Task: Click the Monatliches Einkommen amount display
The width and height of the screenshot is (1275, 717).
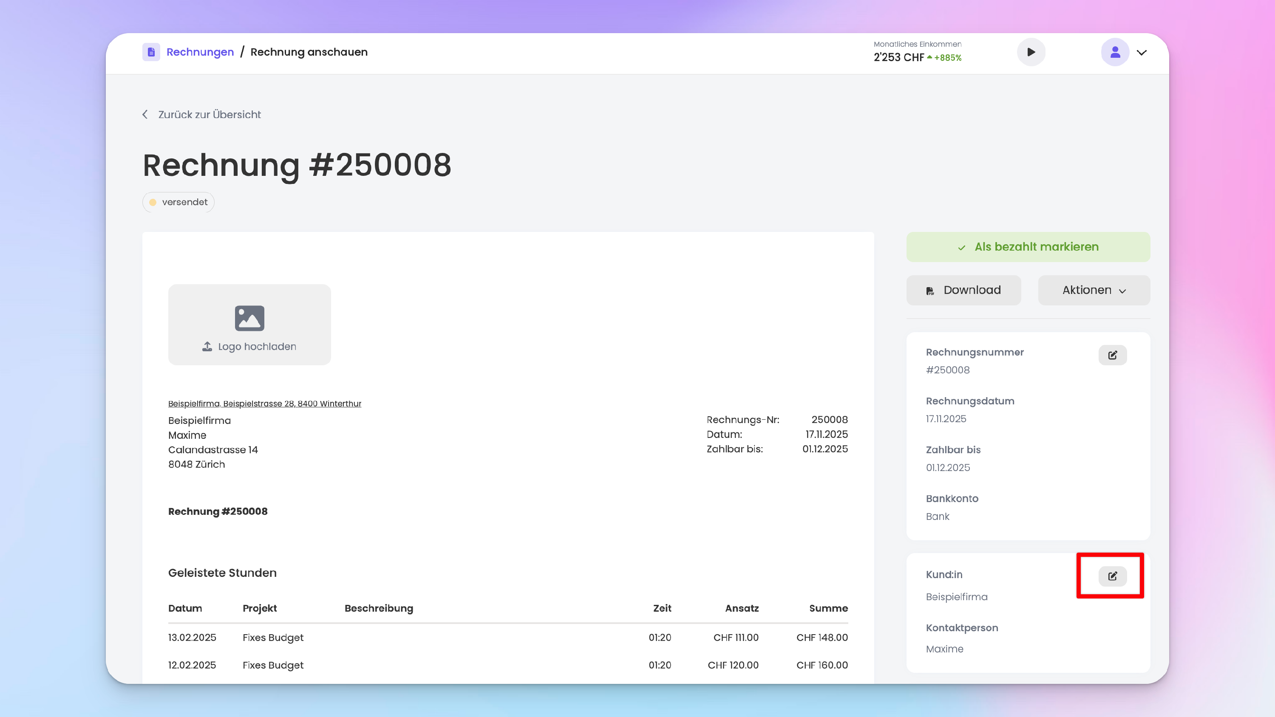Action: pos(898,57)
